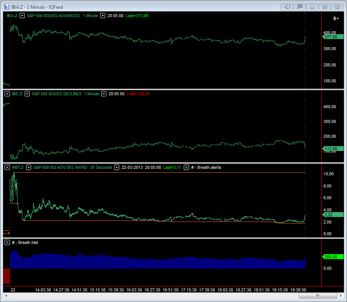Screen dimensions: 347x302
Task: Click the scale shift icon at top right
Action: coord(336,18)
